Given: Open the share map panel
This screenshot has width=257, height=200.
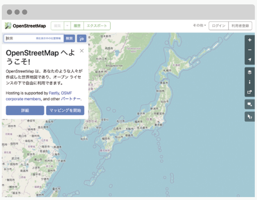Looking at the screenshot, I should click(250, 92).
